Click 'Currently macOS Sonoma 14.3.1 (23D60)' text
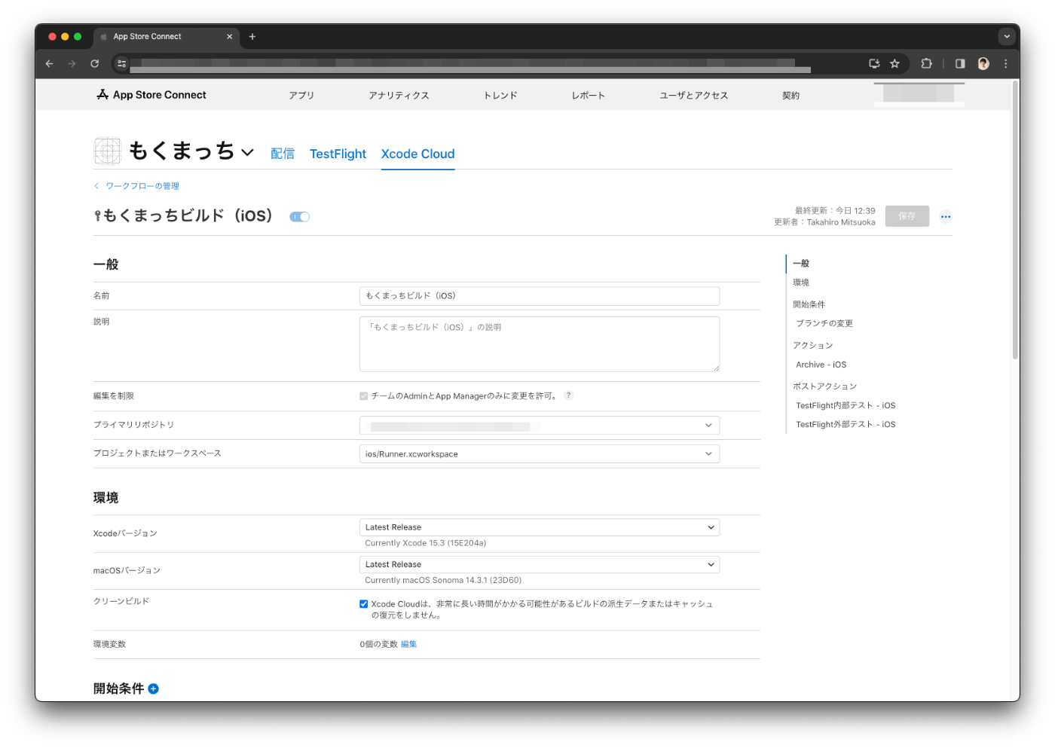 (443, 581)
